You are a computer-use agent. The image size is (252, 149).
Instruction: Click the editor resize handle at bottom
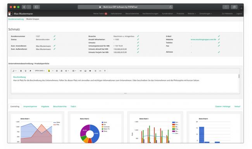pyautogui.click(x=125, y=93)
